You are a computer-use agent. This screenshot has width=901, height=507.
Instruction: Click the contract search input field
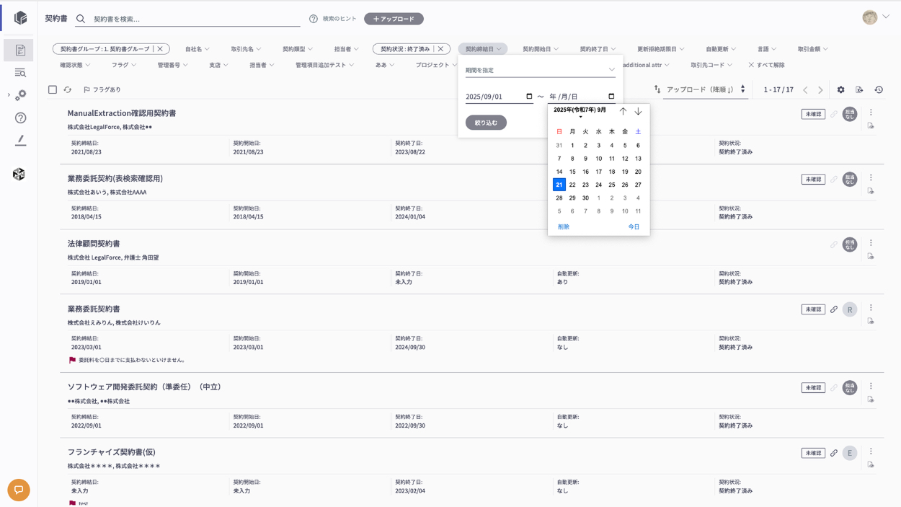[x=195, y=19]
